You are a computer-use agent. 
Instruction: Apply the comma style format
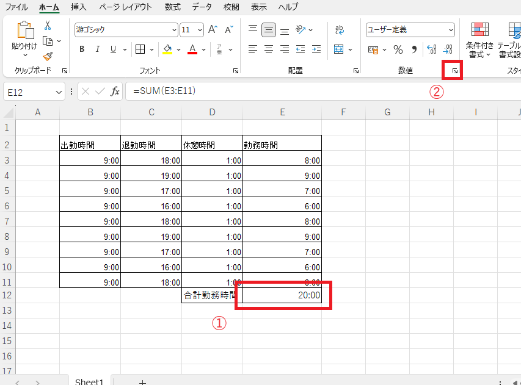point(414,49)
